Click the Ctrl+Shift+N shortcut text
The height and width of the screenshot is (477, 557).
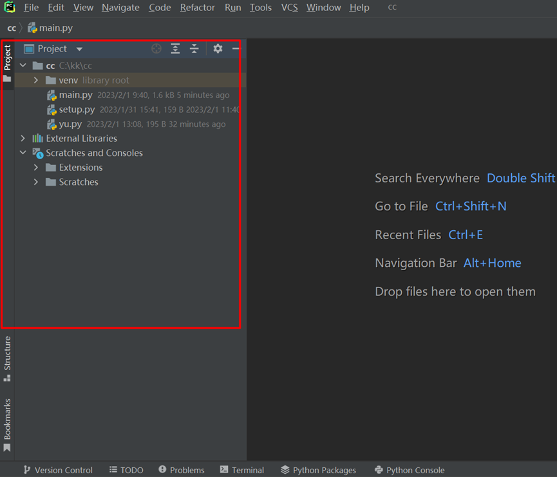point(471,206)
